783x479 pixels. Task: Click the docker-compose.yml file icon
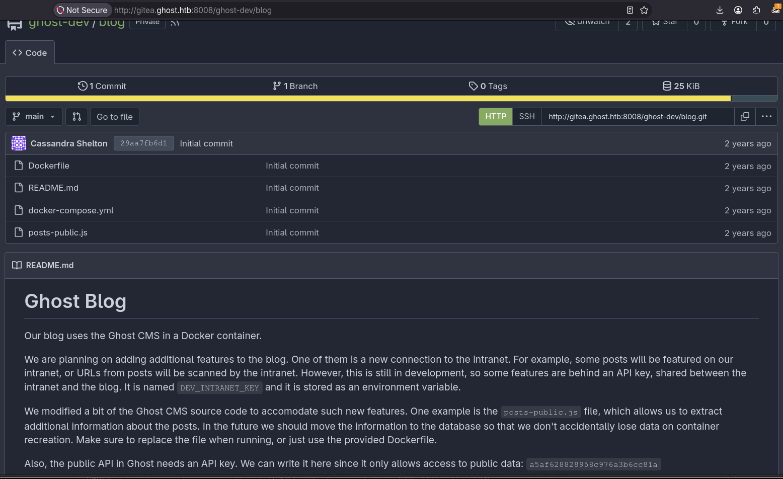click(19, 210)
